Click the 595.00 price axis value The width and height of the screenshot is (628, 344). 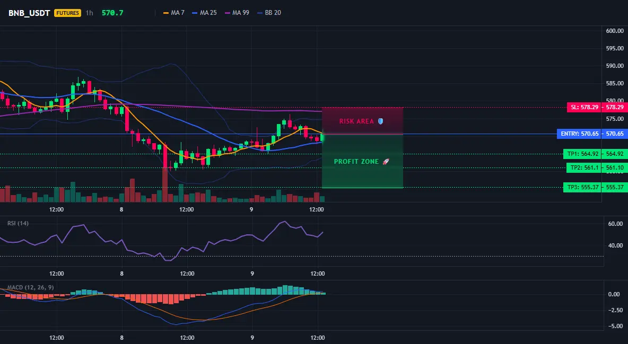click(615, 48)
